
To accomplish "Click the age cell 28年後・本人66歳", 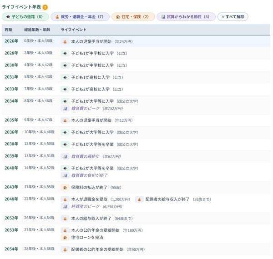I will click(x=39, y=249).
